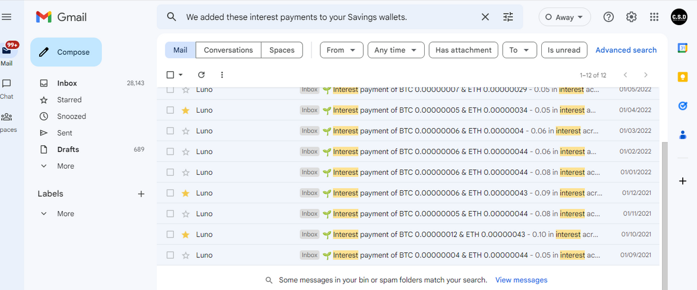Open the Any time filter dropdown
Image resolution: width=697 pixels, height=290 pixels.
click(396, 50)
